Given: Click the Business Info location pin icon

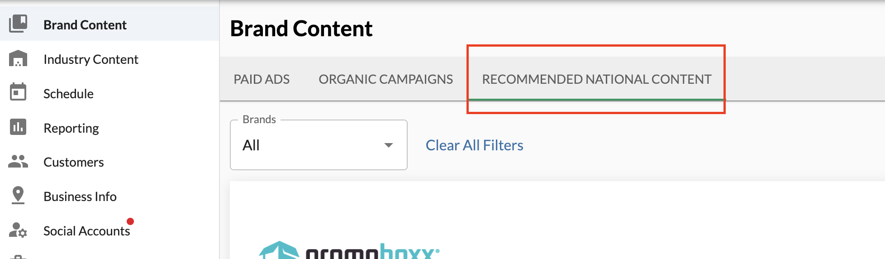Looking at the screenshot, I should click(x=18, y=195).
